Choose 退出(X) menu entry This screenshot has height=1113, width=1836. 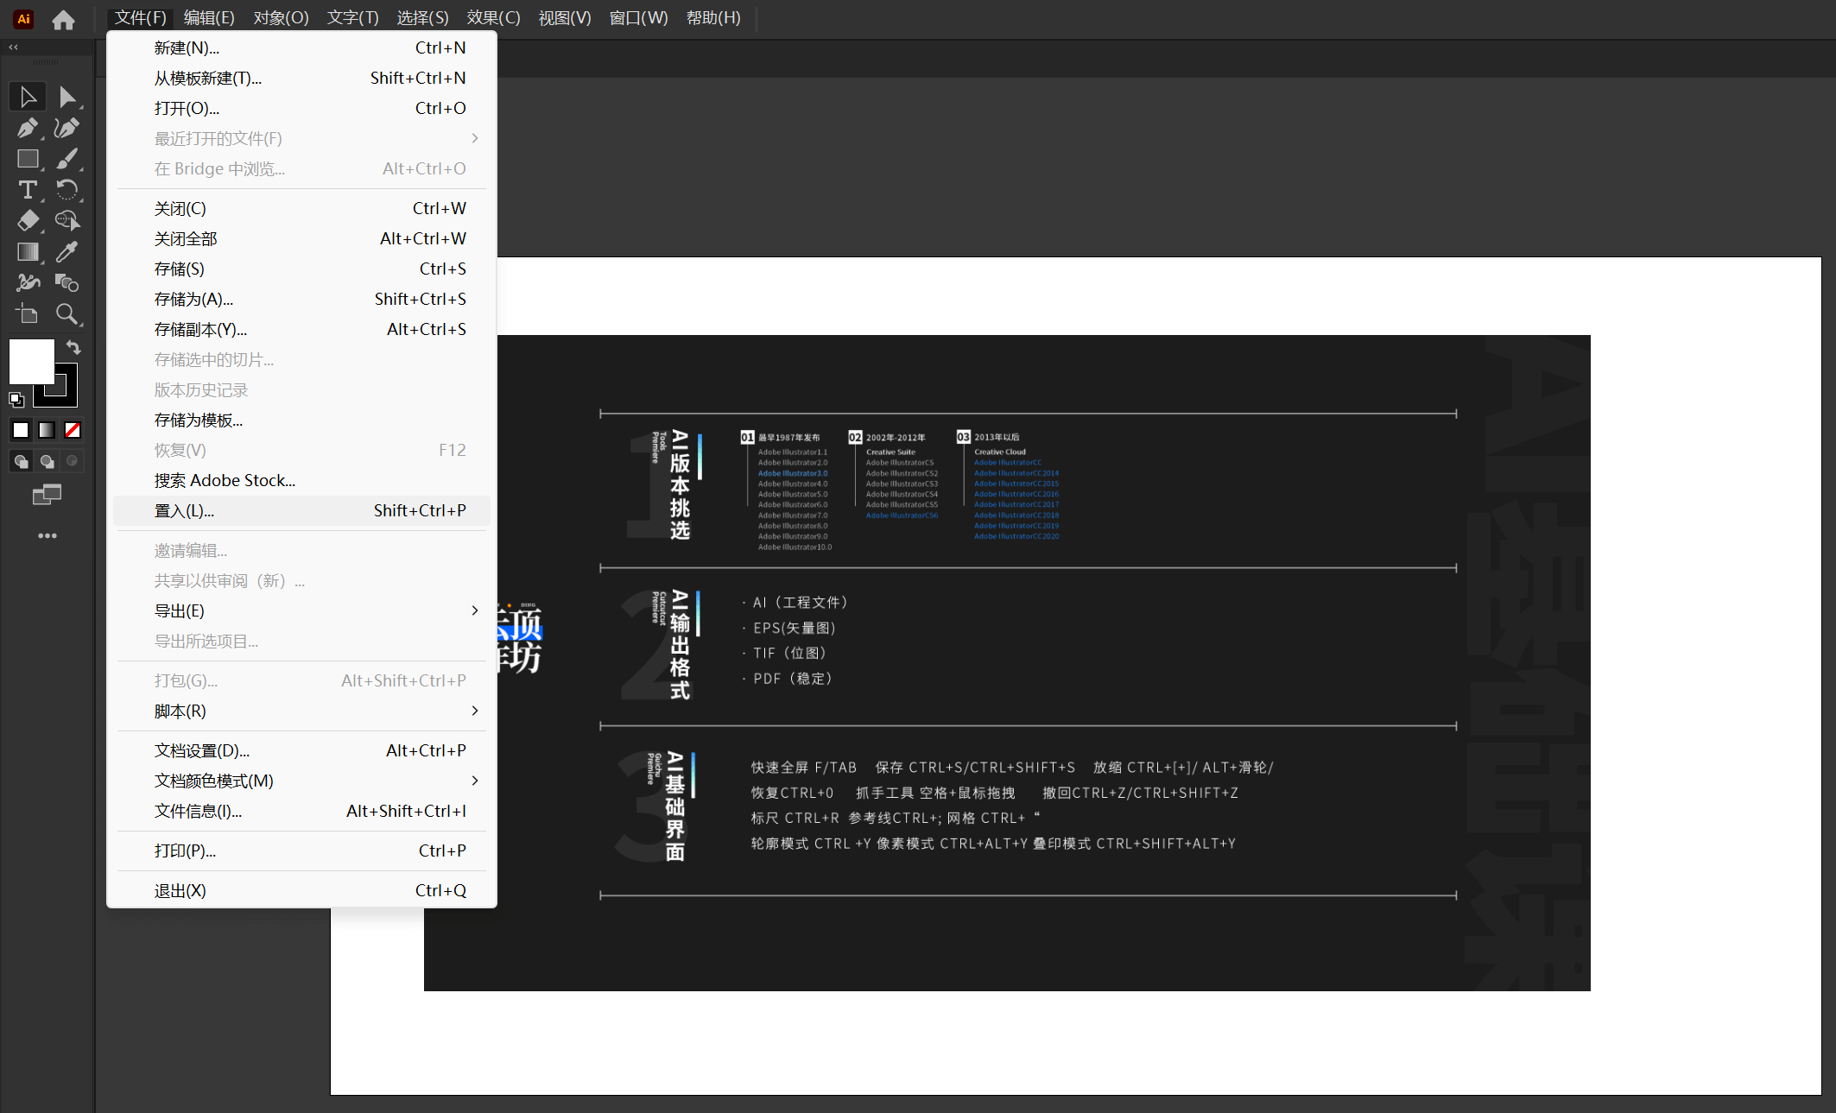[301, 891]
